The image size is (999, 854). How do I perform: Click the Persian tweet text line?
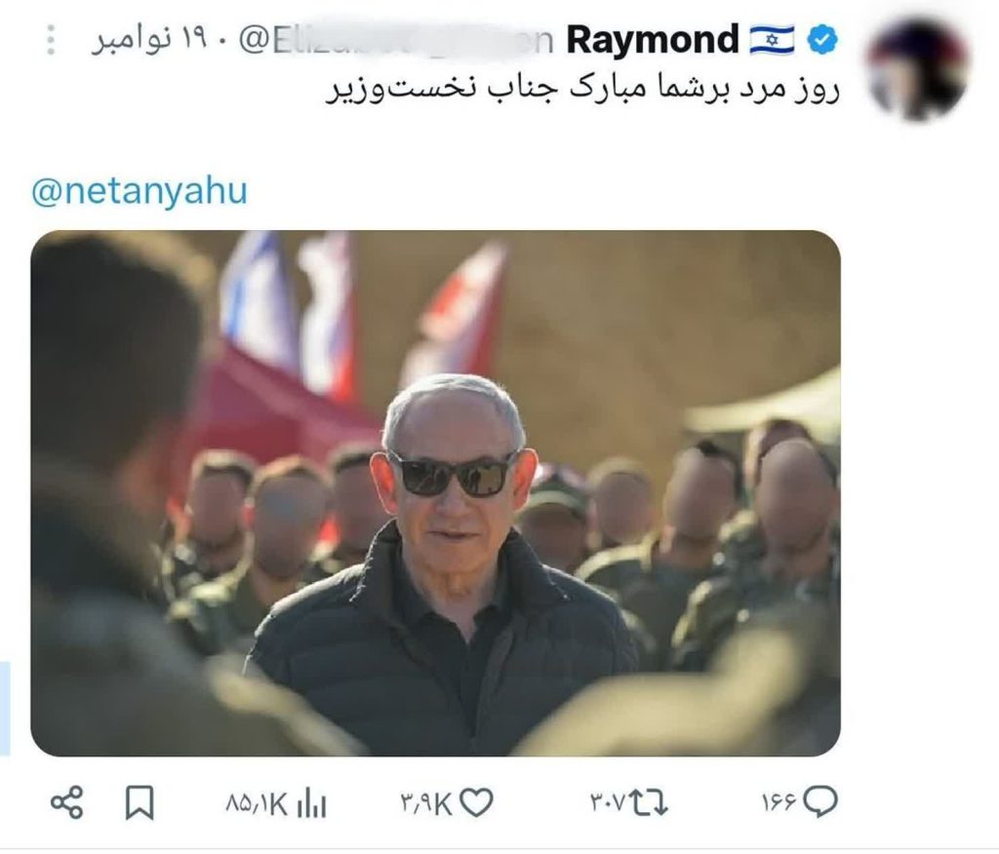(583, 89)
